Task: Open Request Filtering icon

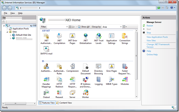Action: click(59, 94)
